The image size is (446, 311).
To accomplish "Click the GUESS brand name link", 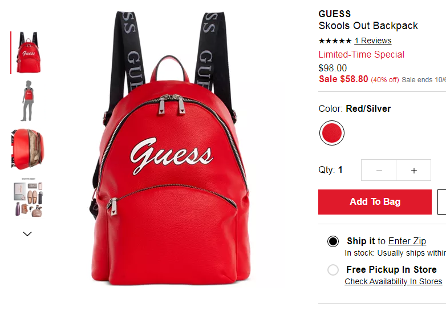I will pyautogui.click(x=334, y=14).
